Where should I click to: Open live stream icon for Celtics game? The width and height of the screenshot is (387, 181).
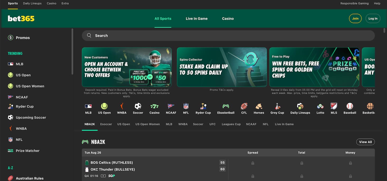click(103, 176)
